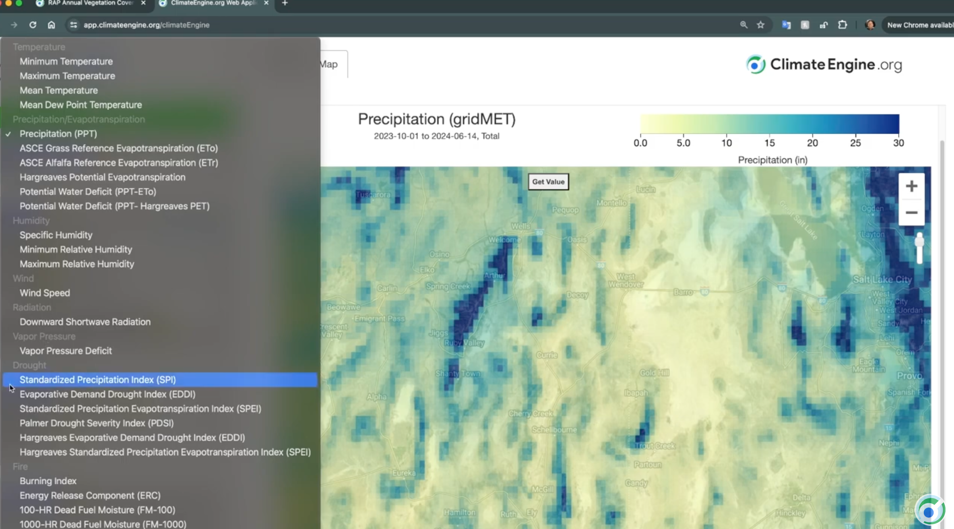Click the New Chrome available button
This screenshot has width=954, height=529.
click(x=919, y=25)
